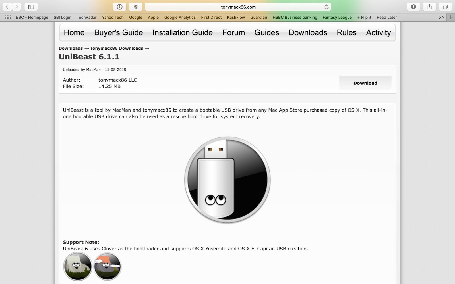Open the Downloads nav item

308,32
